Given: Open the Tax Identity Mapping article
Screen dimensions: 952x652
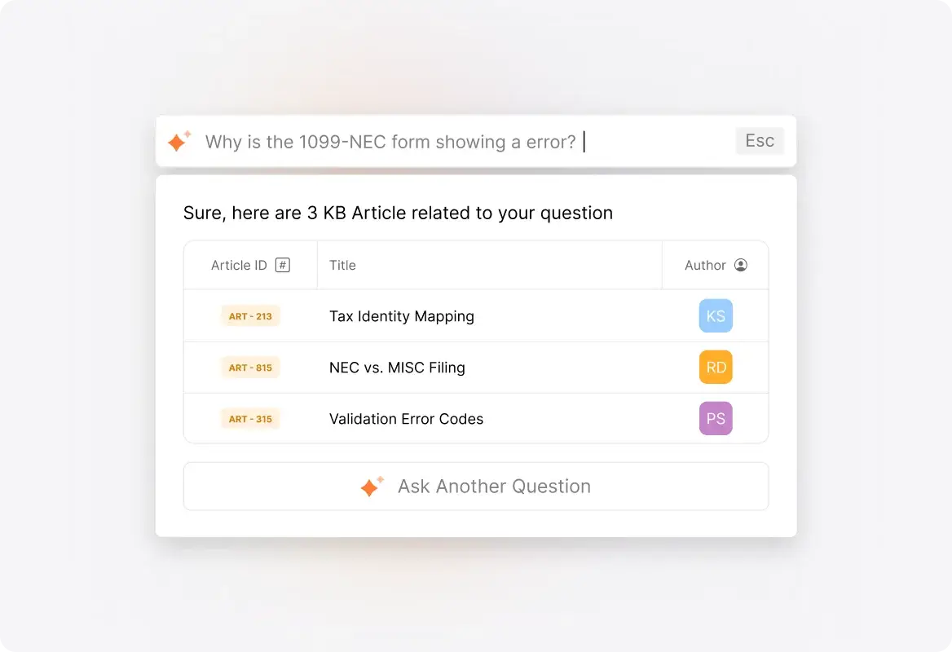Looking at the screenshot, I should tap(401, 316).
